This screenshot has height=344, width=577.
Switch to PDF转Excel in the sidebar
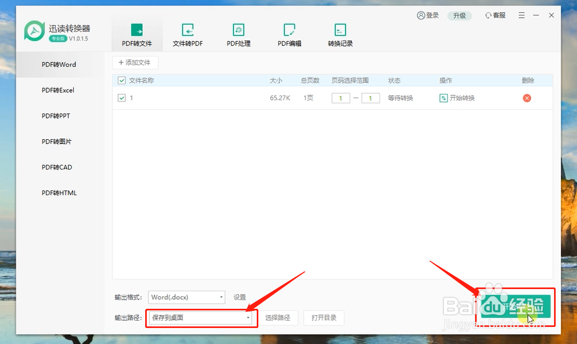point(58,90)
